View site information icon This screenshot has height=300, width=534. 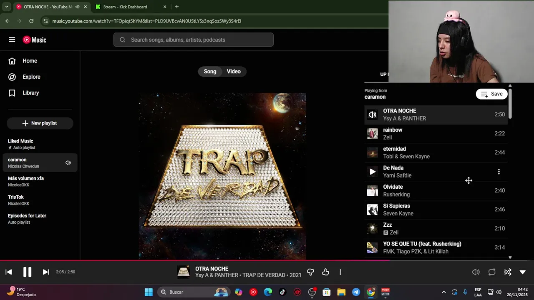45,21
